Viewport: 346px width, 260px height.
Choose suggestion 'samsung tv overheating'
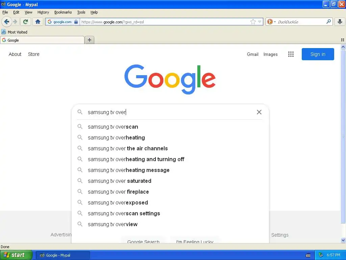(170, 137)
